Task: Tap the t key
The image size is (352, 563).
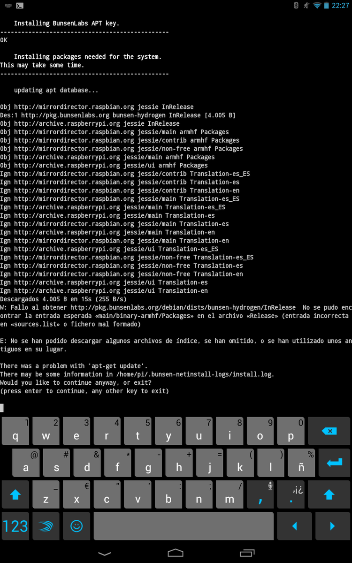Action: pyautogui.click(x=138, y=431)
